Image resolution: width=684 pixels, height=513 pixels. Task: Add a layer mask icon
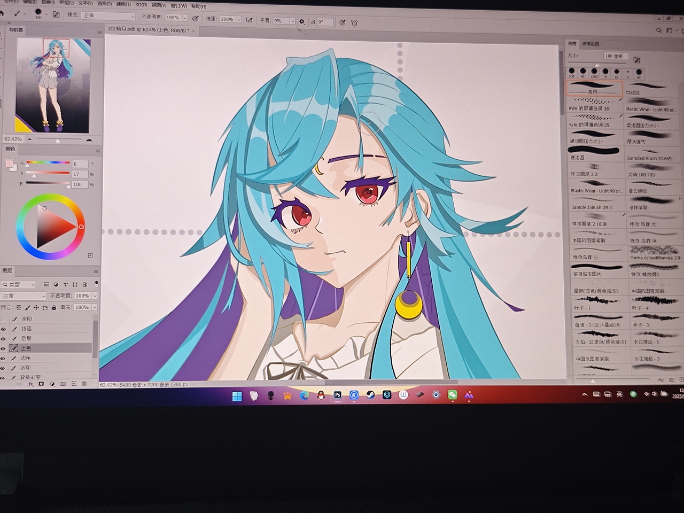pos(41,384)
